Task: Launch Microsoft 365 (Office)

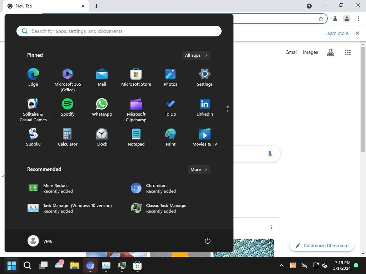Action: [68, 80]
